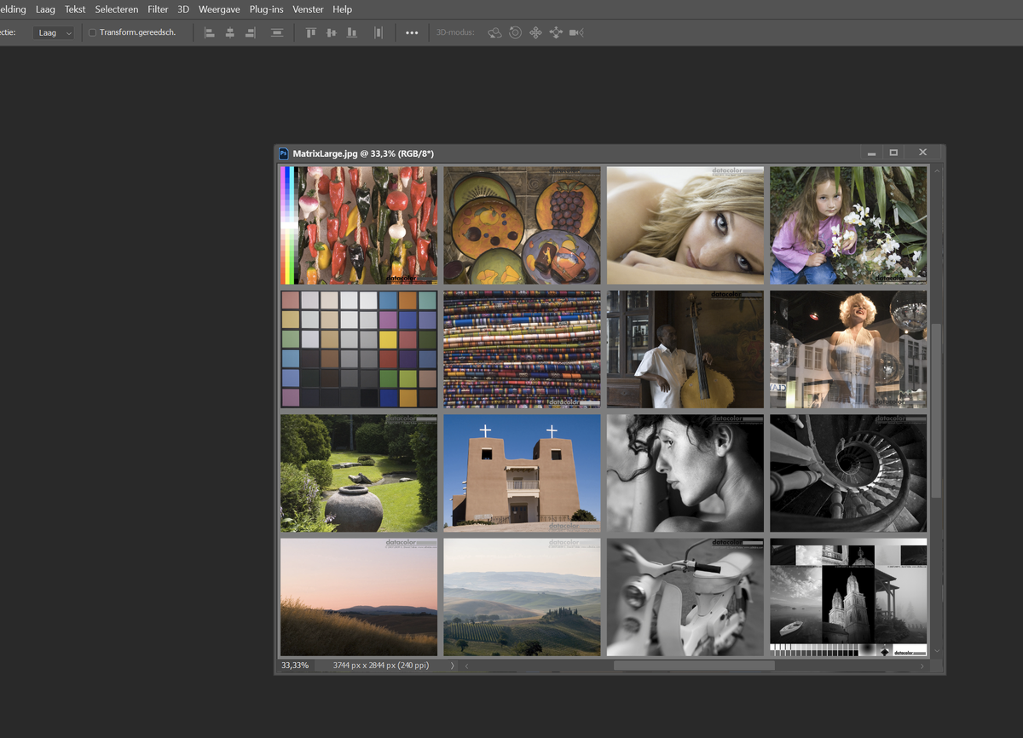The height and width of the screenshot is (738, 1023).
Task: Click the align right edges icon
Action: pos(251,33)
